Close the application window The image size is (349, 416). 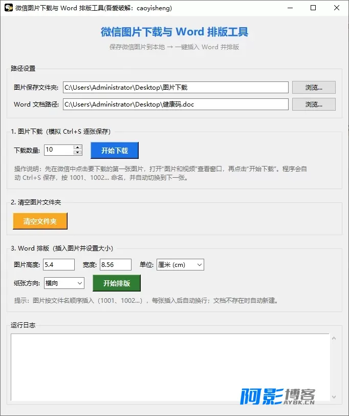pyautogui.click(x=337, y=8)
